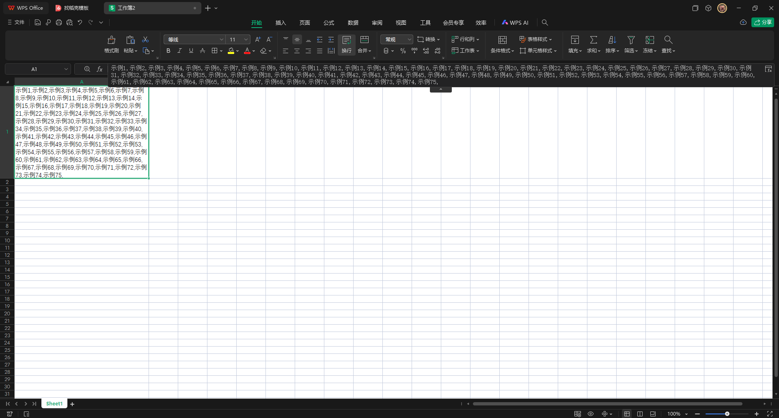Click the Format Painter (格式刷) icon
The height and width of the screenshot is (418, 779).
coord(111,40)
